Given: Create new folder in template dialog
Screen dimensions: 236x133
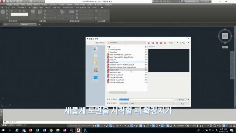Looking at the screenshot, I should [x=165, y=43].
